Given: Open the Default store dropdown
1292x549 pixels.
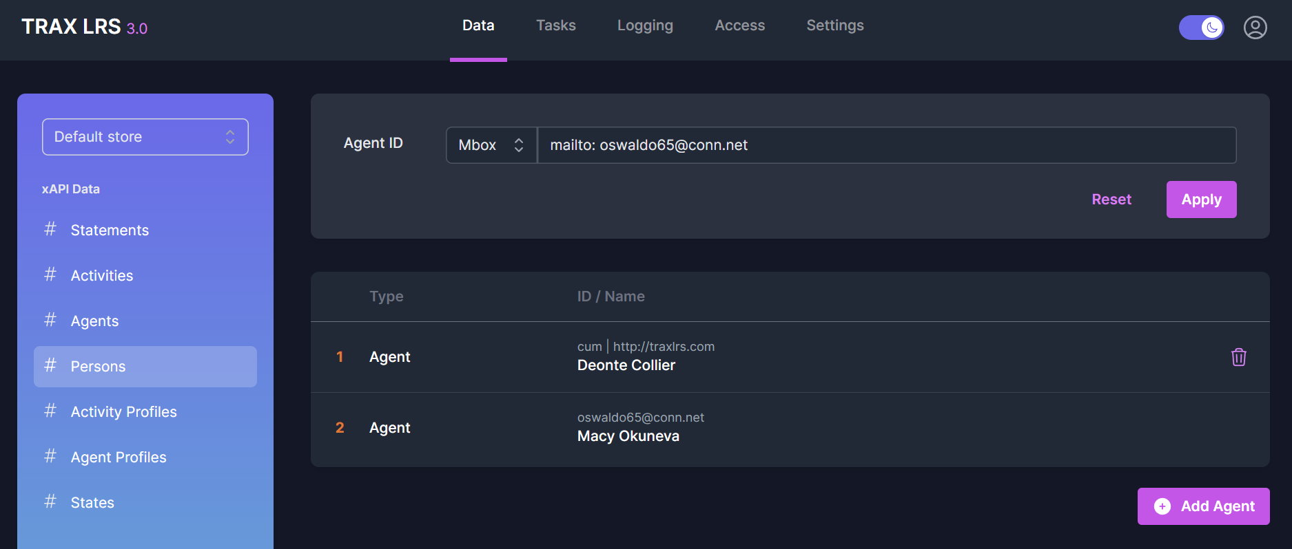Looking at the screenshot, I should (145, 137).
